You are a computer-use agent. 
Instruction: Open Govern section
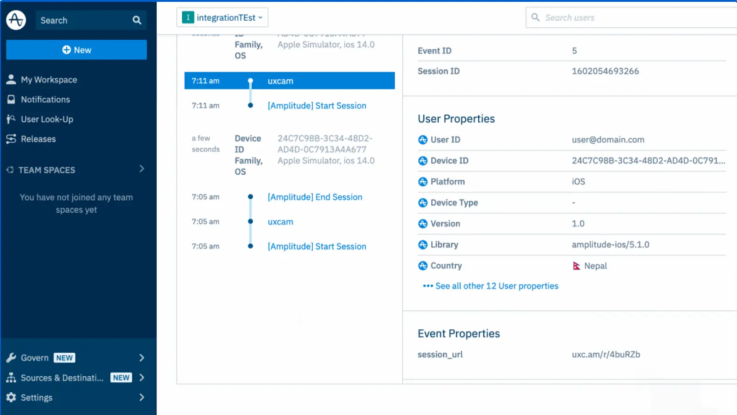[35, 357]
